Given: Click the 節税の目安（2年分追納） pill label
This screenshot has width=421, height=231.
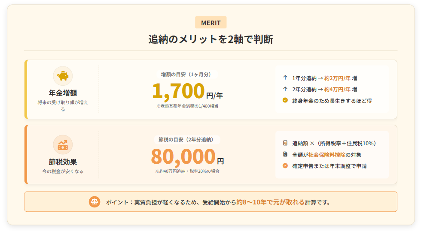Looking at the screenshot, I should (x=186, y=139).
